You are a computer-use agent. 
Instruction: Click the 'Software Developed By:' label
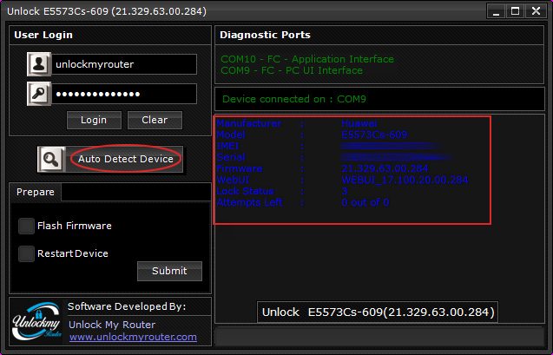pyautogui.click(x=127, y=306)
